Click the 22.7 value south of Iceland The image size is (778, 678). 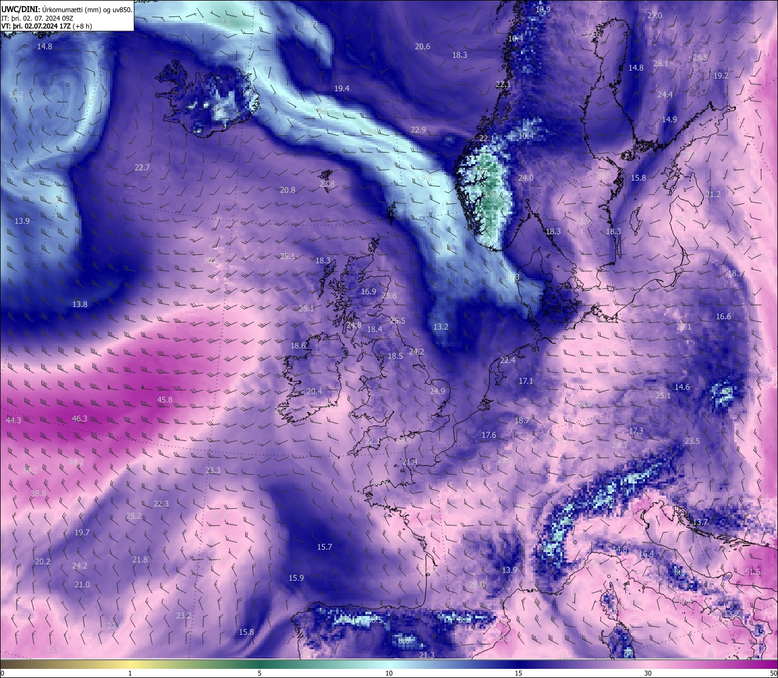[142, 167]
